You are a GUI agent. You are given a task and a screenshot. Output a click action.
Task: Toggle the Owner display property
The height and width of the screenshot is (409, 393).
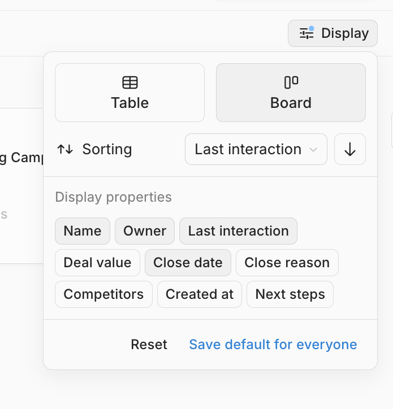pyautogui.click(x=145, y=231)
